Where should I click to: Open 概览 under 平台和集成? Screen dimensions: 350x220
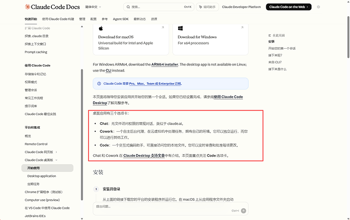[x=28, y=136]
